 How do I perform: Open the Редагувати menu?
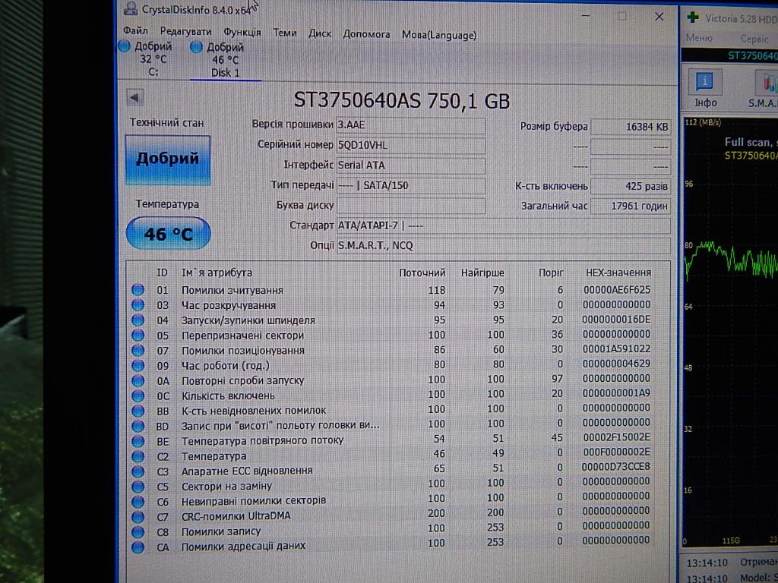(x=185, y=32)
